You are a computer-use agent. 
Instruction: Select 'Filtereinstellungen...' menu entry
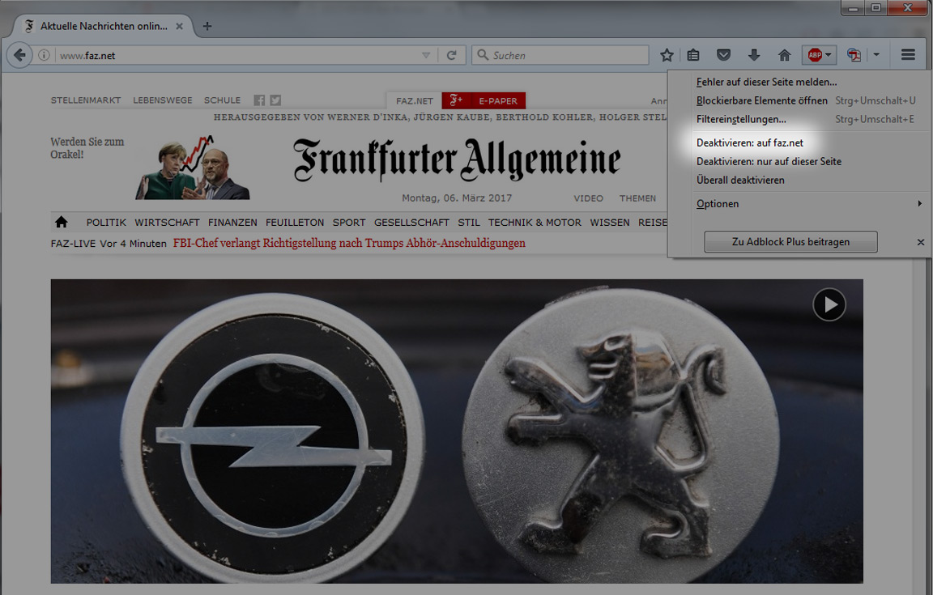(x=741, y=119)
